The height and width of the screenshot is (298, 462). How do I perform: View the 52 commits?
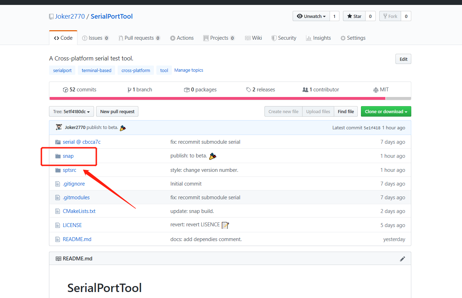coord(80,90)
